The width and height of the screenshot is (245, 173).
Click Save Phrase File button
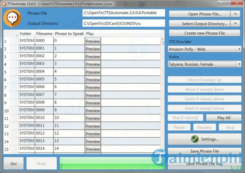coord(205,151)
